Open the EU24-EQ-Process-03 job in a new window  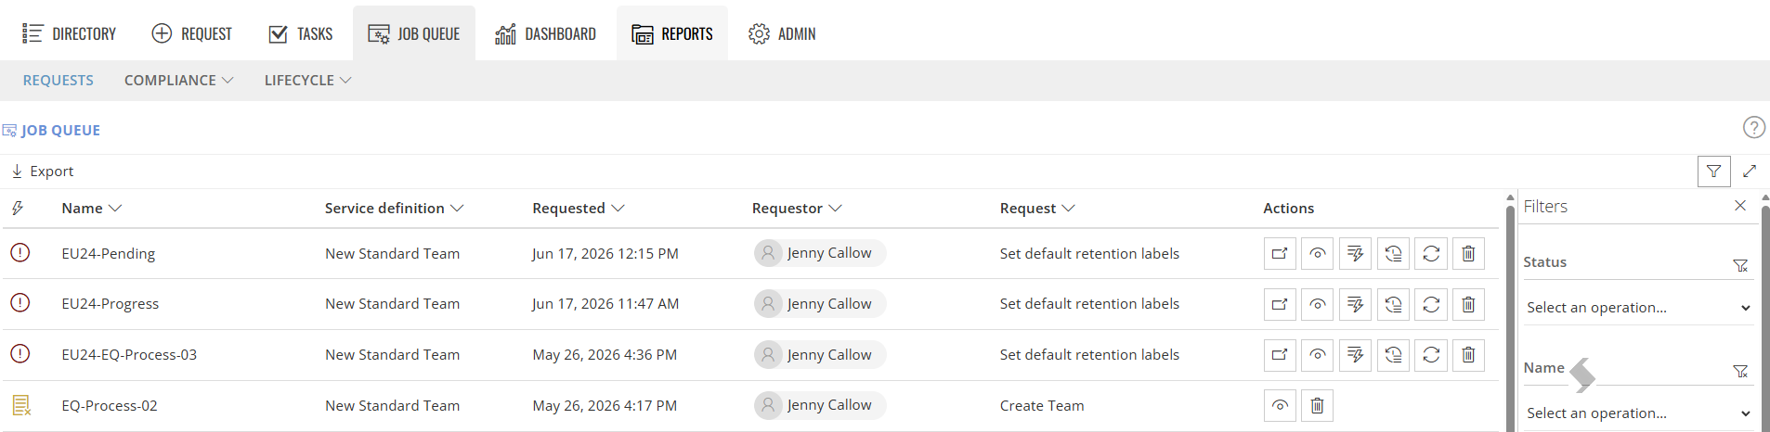pyautogui.click(x=1280, y=354)
